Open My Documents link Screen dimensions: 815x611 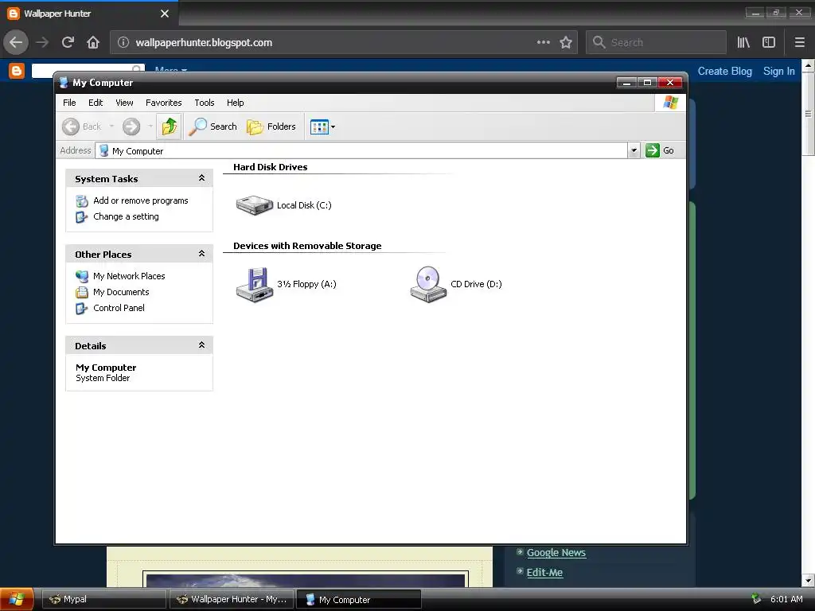121,292
